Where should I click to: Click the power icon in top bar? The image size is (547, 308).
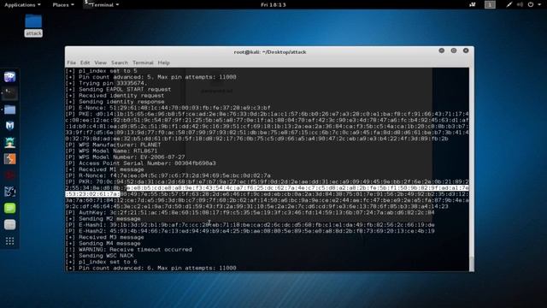tap(531, 4)
